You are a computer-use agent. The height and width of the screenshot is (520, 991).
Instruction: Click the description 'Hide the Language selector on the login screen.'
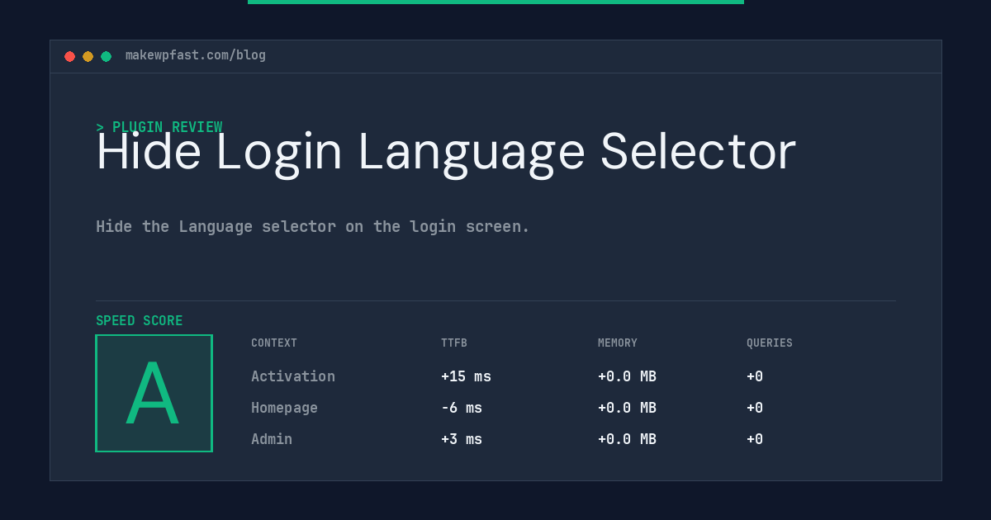(x=313, y=226)
